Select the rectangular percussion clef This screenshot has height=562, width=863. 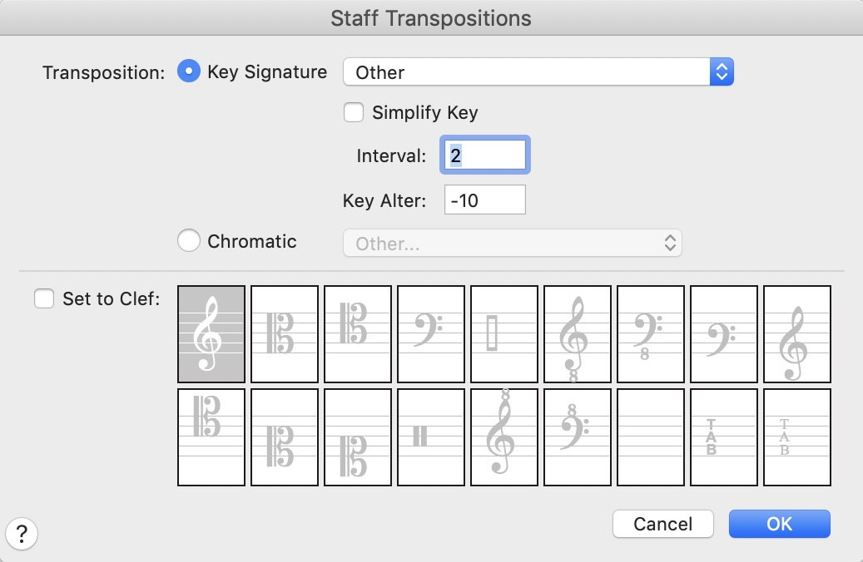click(x=504, y=334)
